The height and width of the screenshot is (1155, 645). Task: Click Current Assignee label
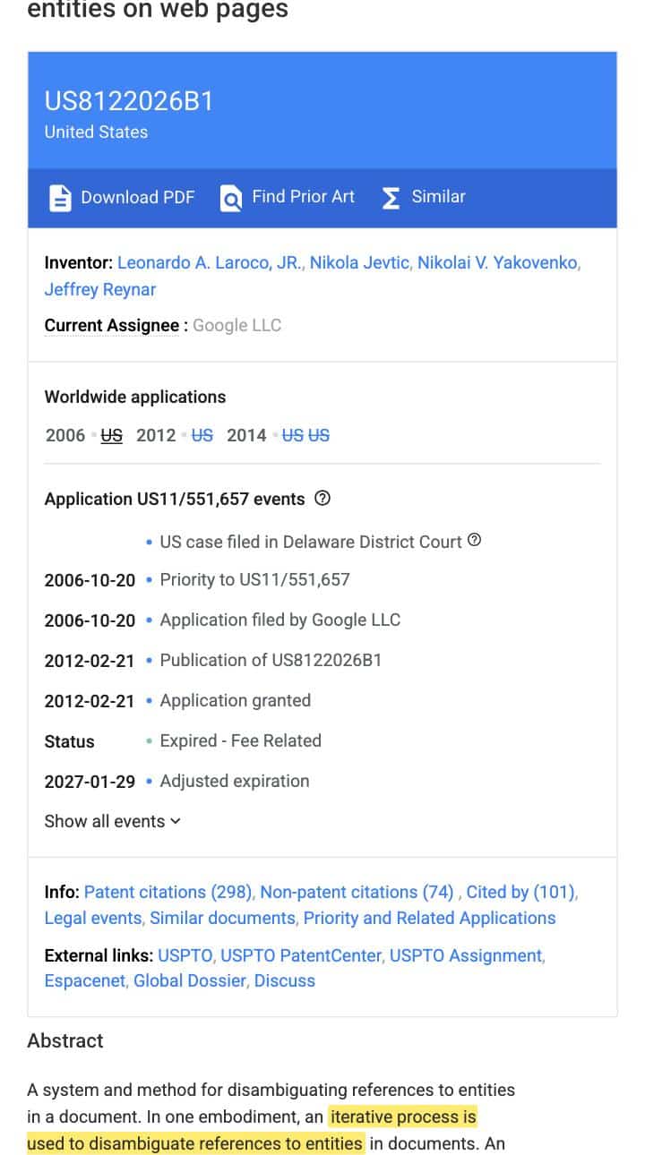click(112, 325)
